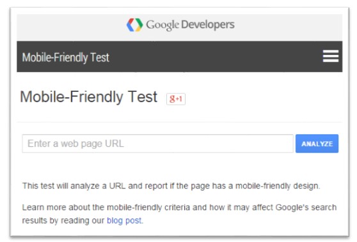Click the 'Developers' word in header
The height and width of the screenshot is (242, 357).
pos(208,25)
